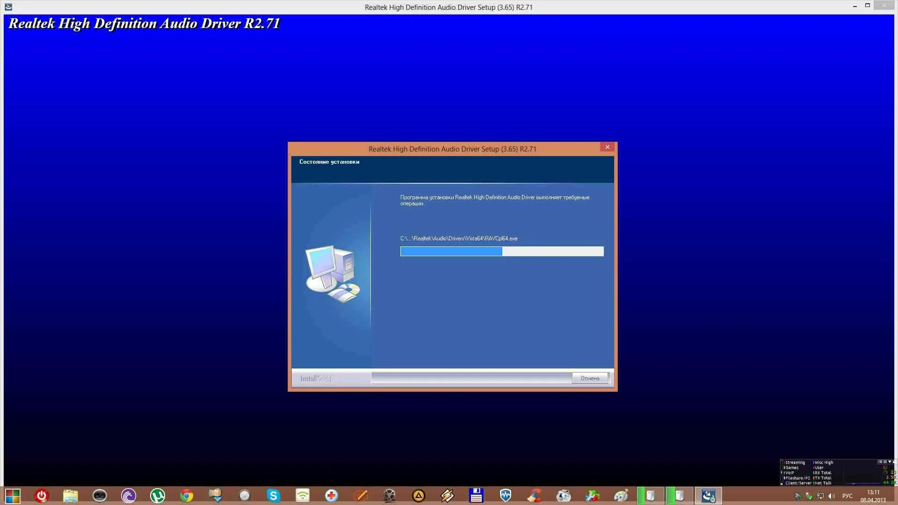Open the green uTorrent icon
Viewport: 898px width, 505px height.
158,496
